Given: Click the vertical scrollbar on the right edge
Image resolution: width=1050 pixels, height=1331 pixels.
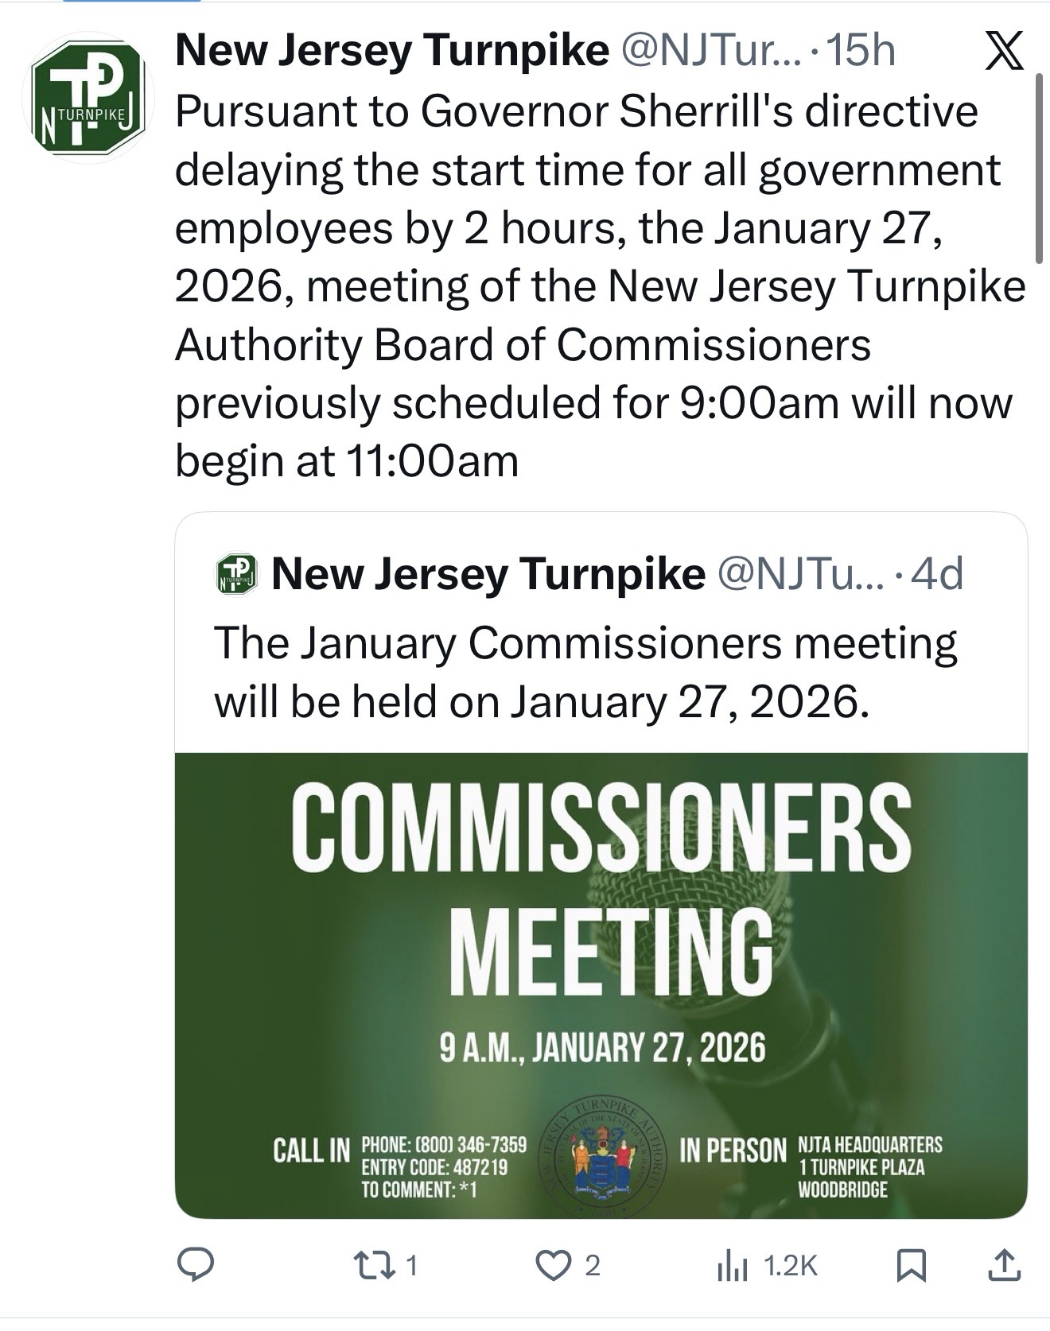Looking at the screenshot, I should [1039, 167].
